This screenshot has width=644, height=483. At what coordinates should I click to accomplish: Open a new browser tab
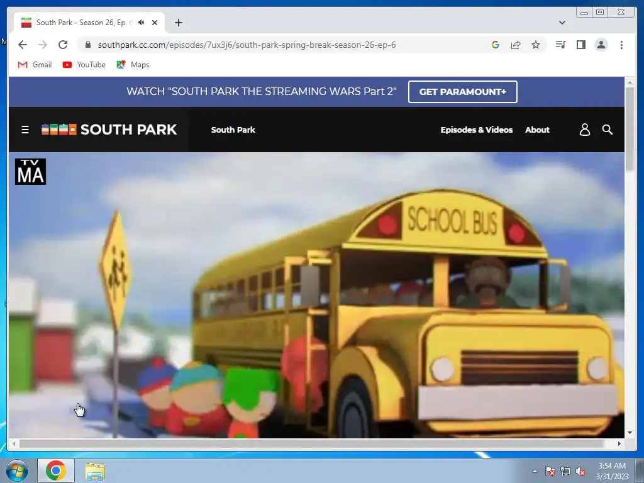coord(178,23)
